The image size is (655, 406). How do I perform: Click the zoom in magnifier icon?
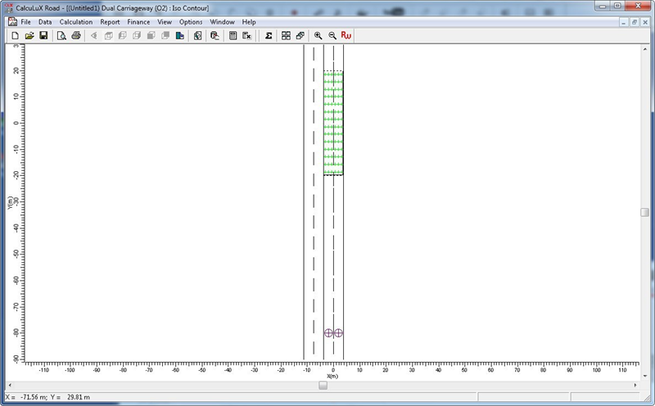coord(318,36)
